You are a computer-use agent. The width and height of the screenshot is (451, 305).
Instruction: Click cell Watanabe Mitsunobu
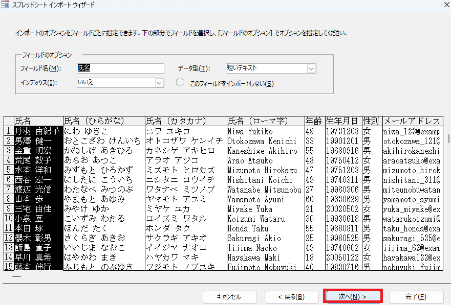(266, 190)
